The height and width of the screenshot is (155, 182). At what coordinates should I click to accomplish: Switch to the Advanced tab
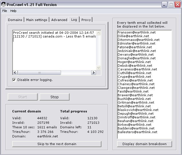(x=59, y=20)
